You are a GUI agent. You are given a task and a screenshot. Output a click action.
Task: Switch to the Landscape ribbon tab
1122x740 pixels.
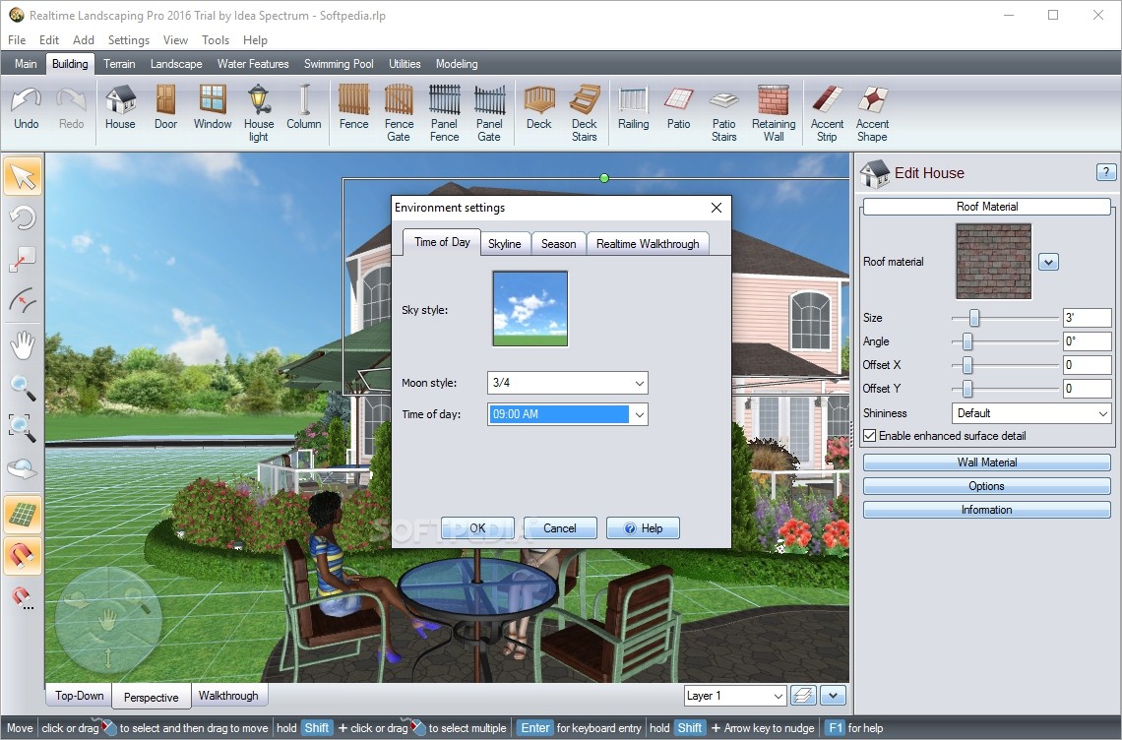coord(176,64)
